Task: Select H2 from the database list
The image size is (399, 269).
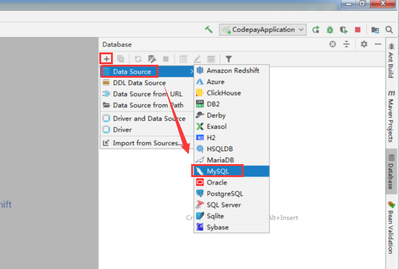Action: click(231, 138)
